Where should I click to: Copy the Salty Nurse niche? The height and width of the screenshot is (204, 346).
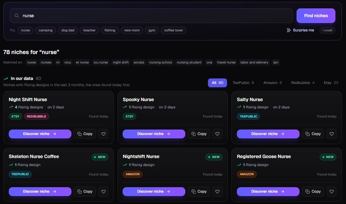click(x=313, y=134)
